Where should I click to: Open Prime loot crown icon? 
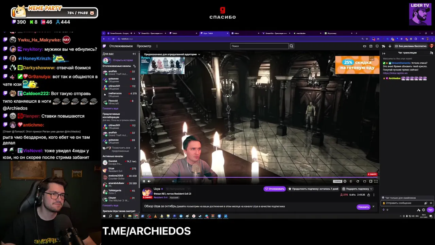365,46
